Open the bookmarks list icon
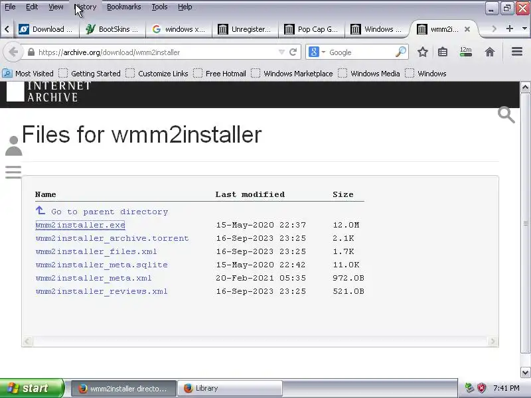This screenshot has height=398, width=531. [x=443, y=52]
